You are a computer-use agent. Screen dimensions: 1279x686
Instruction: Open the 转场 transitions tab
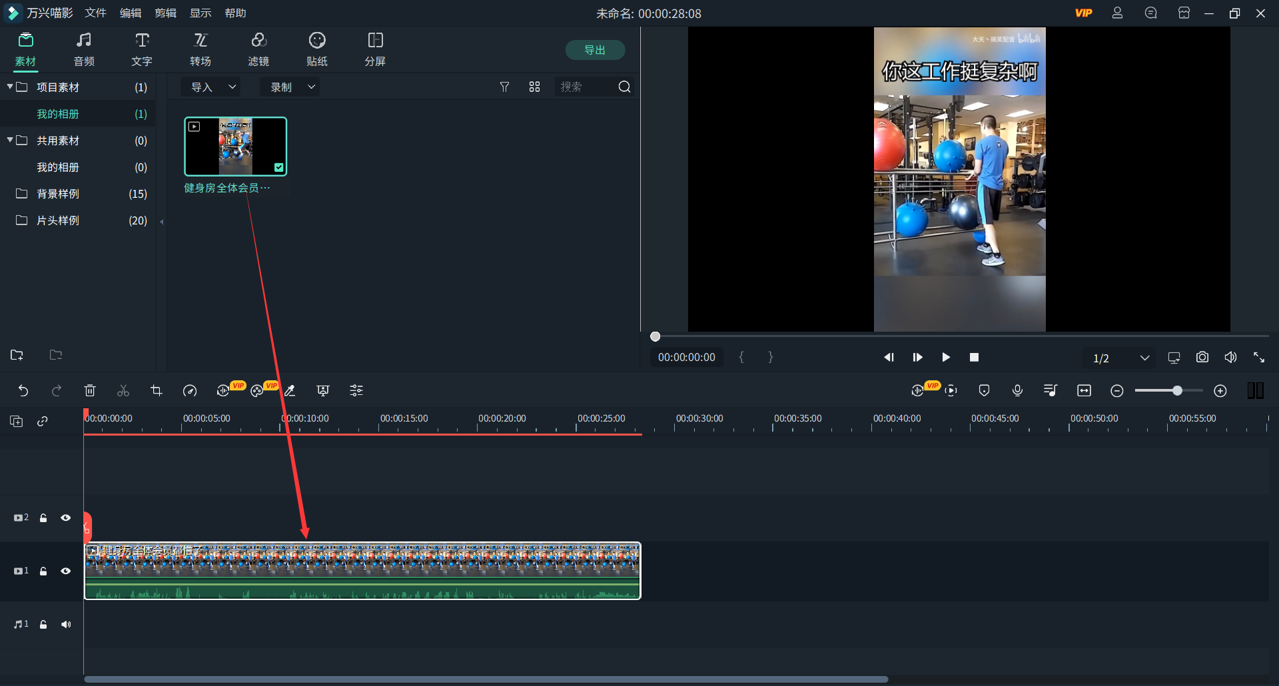click(x=200, y=50)
